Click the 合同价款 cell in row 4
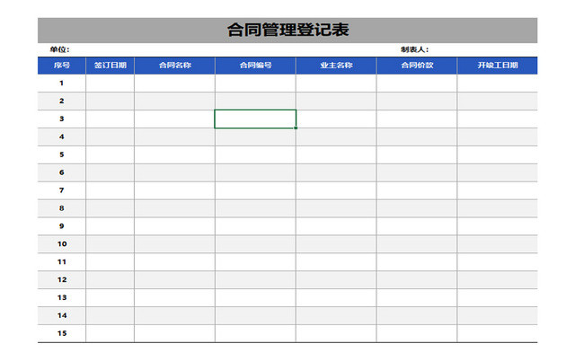Screen dimensions: 575x361 [x=417, y=136]
